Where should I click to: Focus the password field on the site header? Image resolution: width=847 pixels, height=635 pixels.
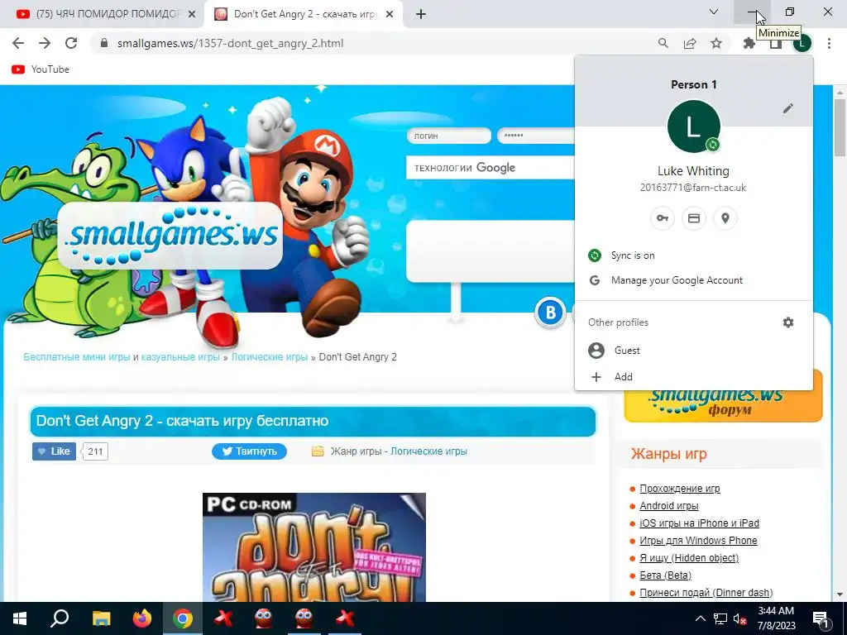coord(536,136)
